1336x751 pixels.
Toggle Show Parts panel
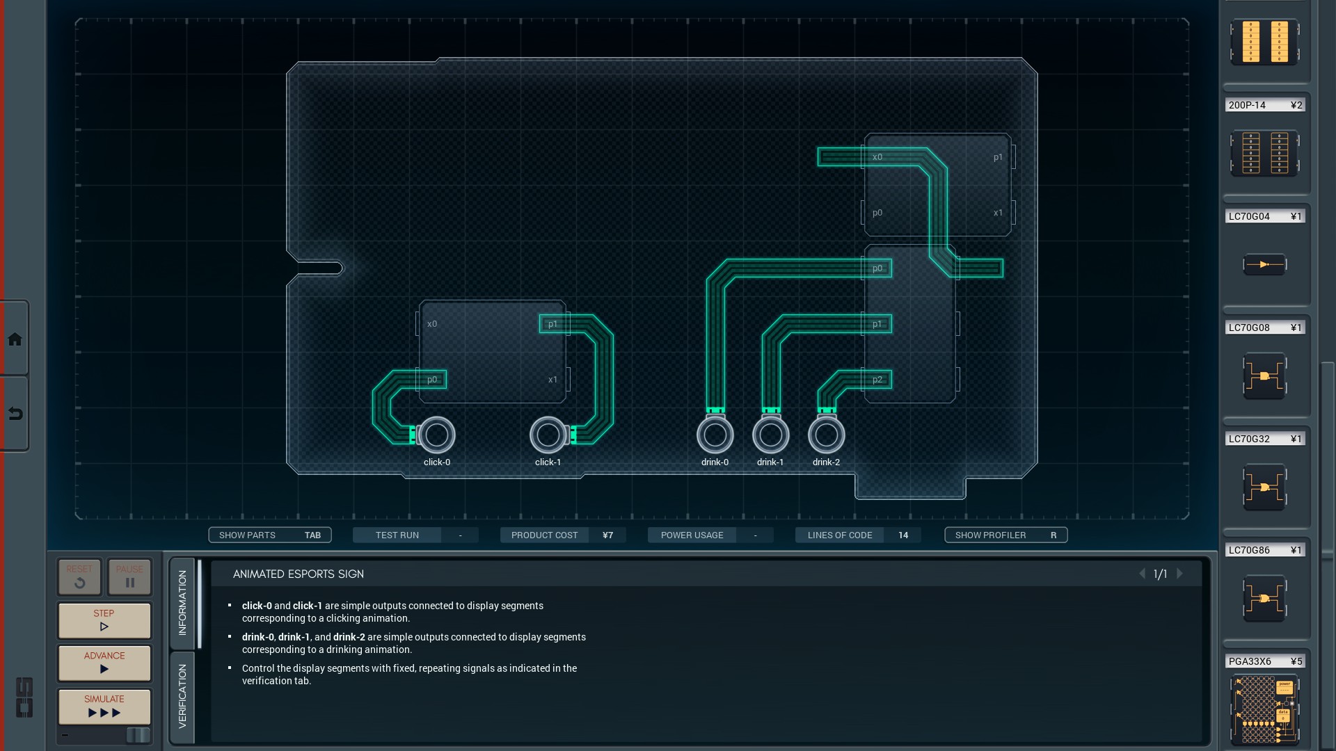[269, 535]
